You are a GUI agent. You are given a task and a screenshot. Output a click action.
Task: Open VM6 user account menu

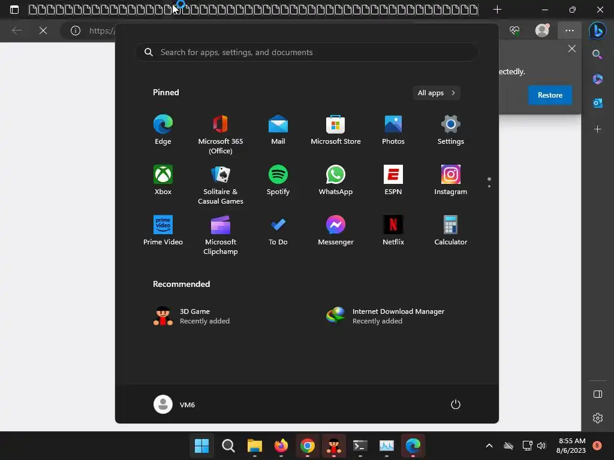[x=174, y=404]
